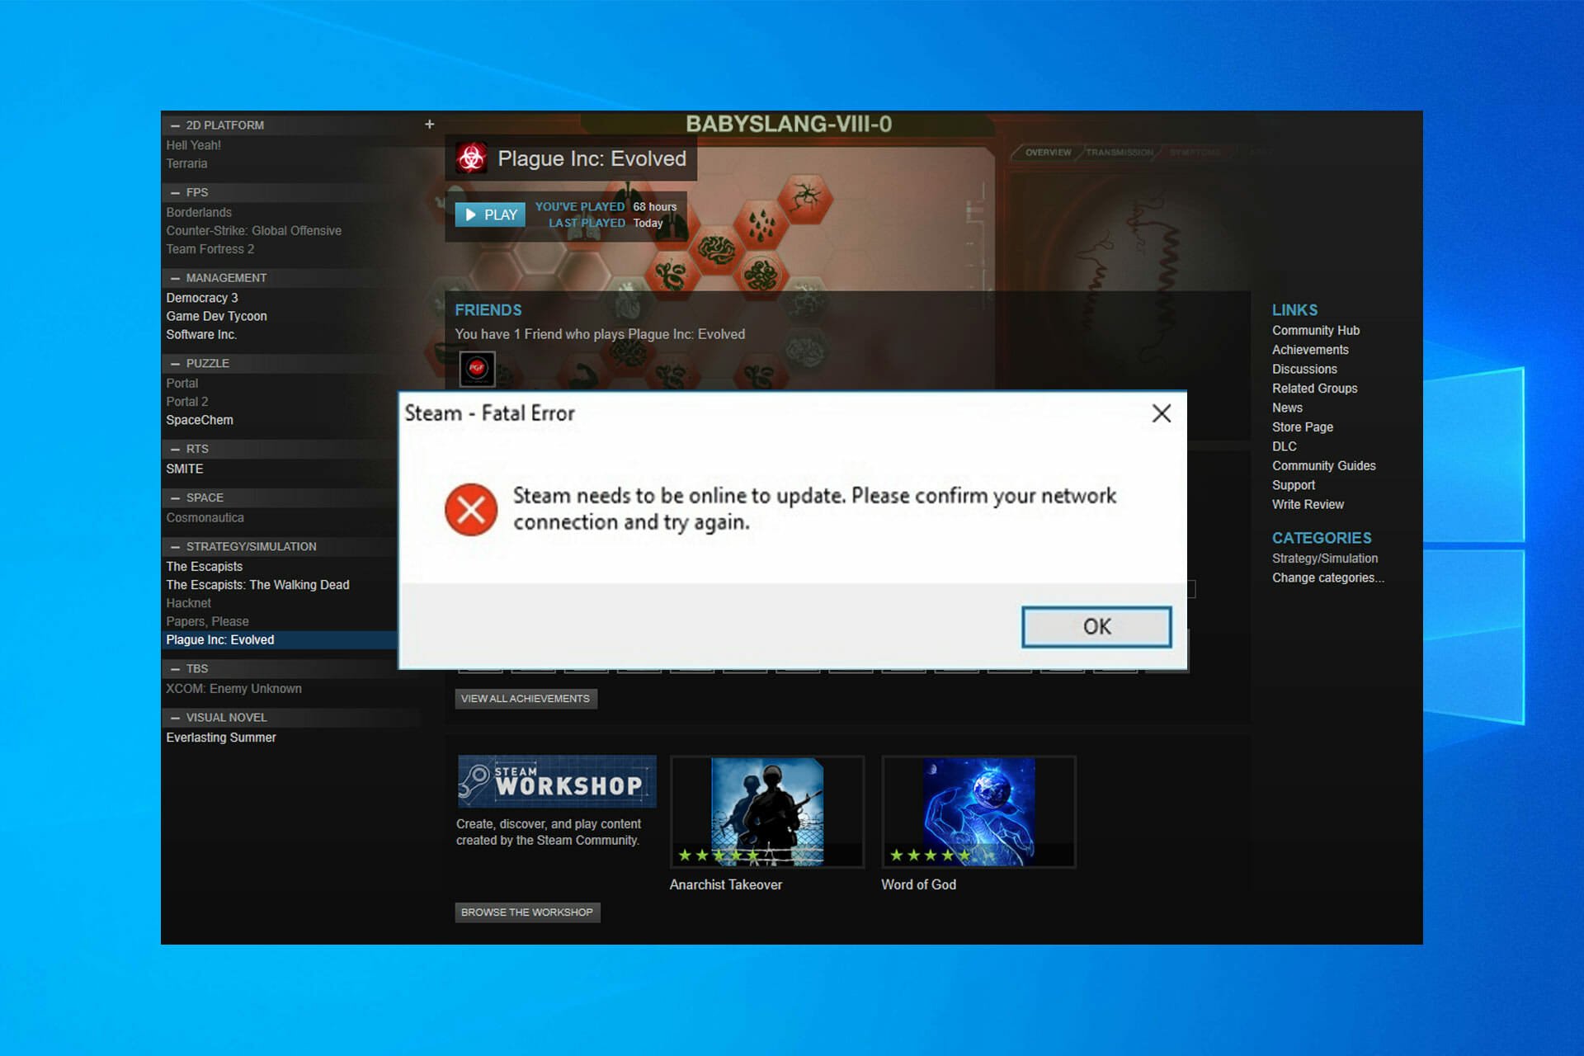The width and height of the screenshot is (1584, 1056).
Task: Collapse the 2D PLATFORM category
Action: [x=175, y=125]
